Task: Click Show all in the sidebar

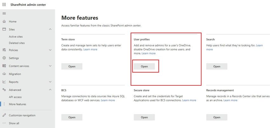Action: tap(14, 123)
